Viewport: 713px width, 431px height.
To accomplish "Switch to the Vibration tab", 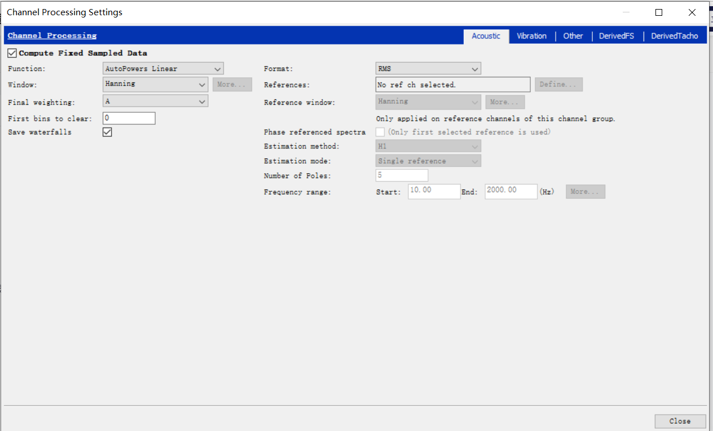I will click(531, 36).
